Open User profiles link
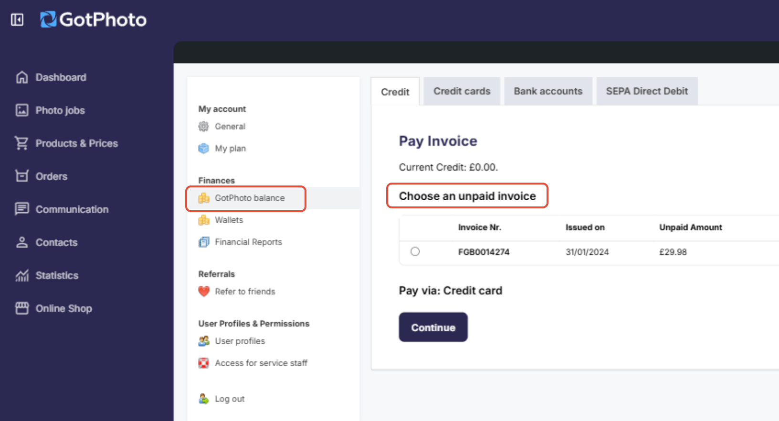Image resolution: width=779 pixels, height=421 pixels. coord(240,341)
